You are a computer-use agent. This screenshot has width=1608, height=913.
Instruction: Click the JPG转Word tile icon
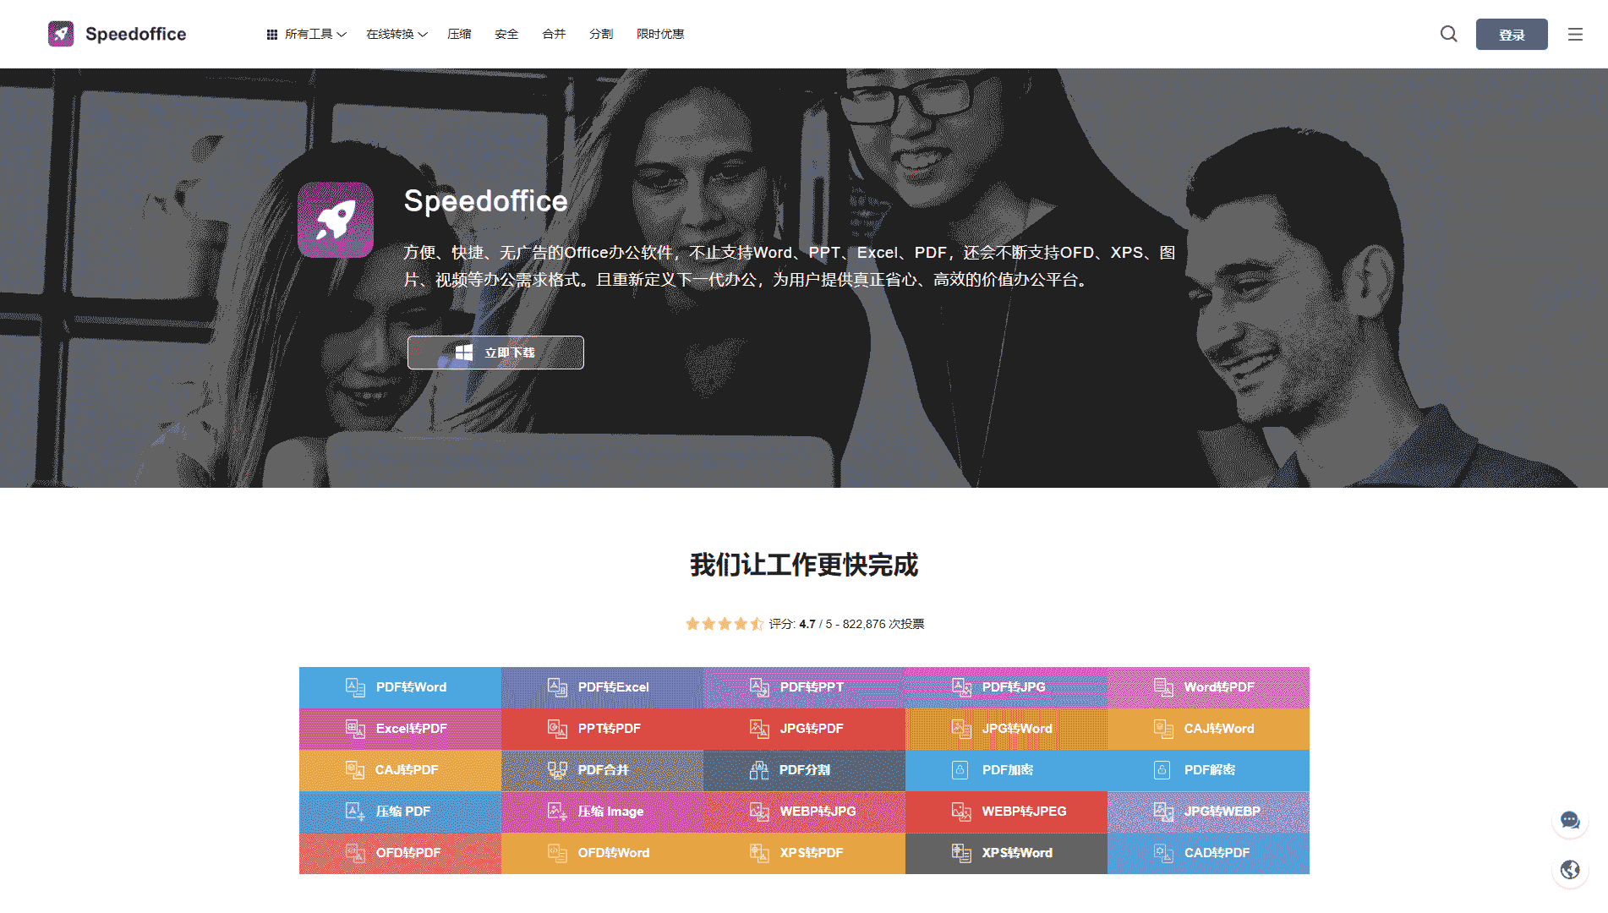pos(961,729)
